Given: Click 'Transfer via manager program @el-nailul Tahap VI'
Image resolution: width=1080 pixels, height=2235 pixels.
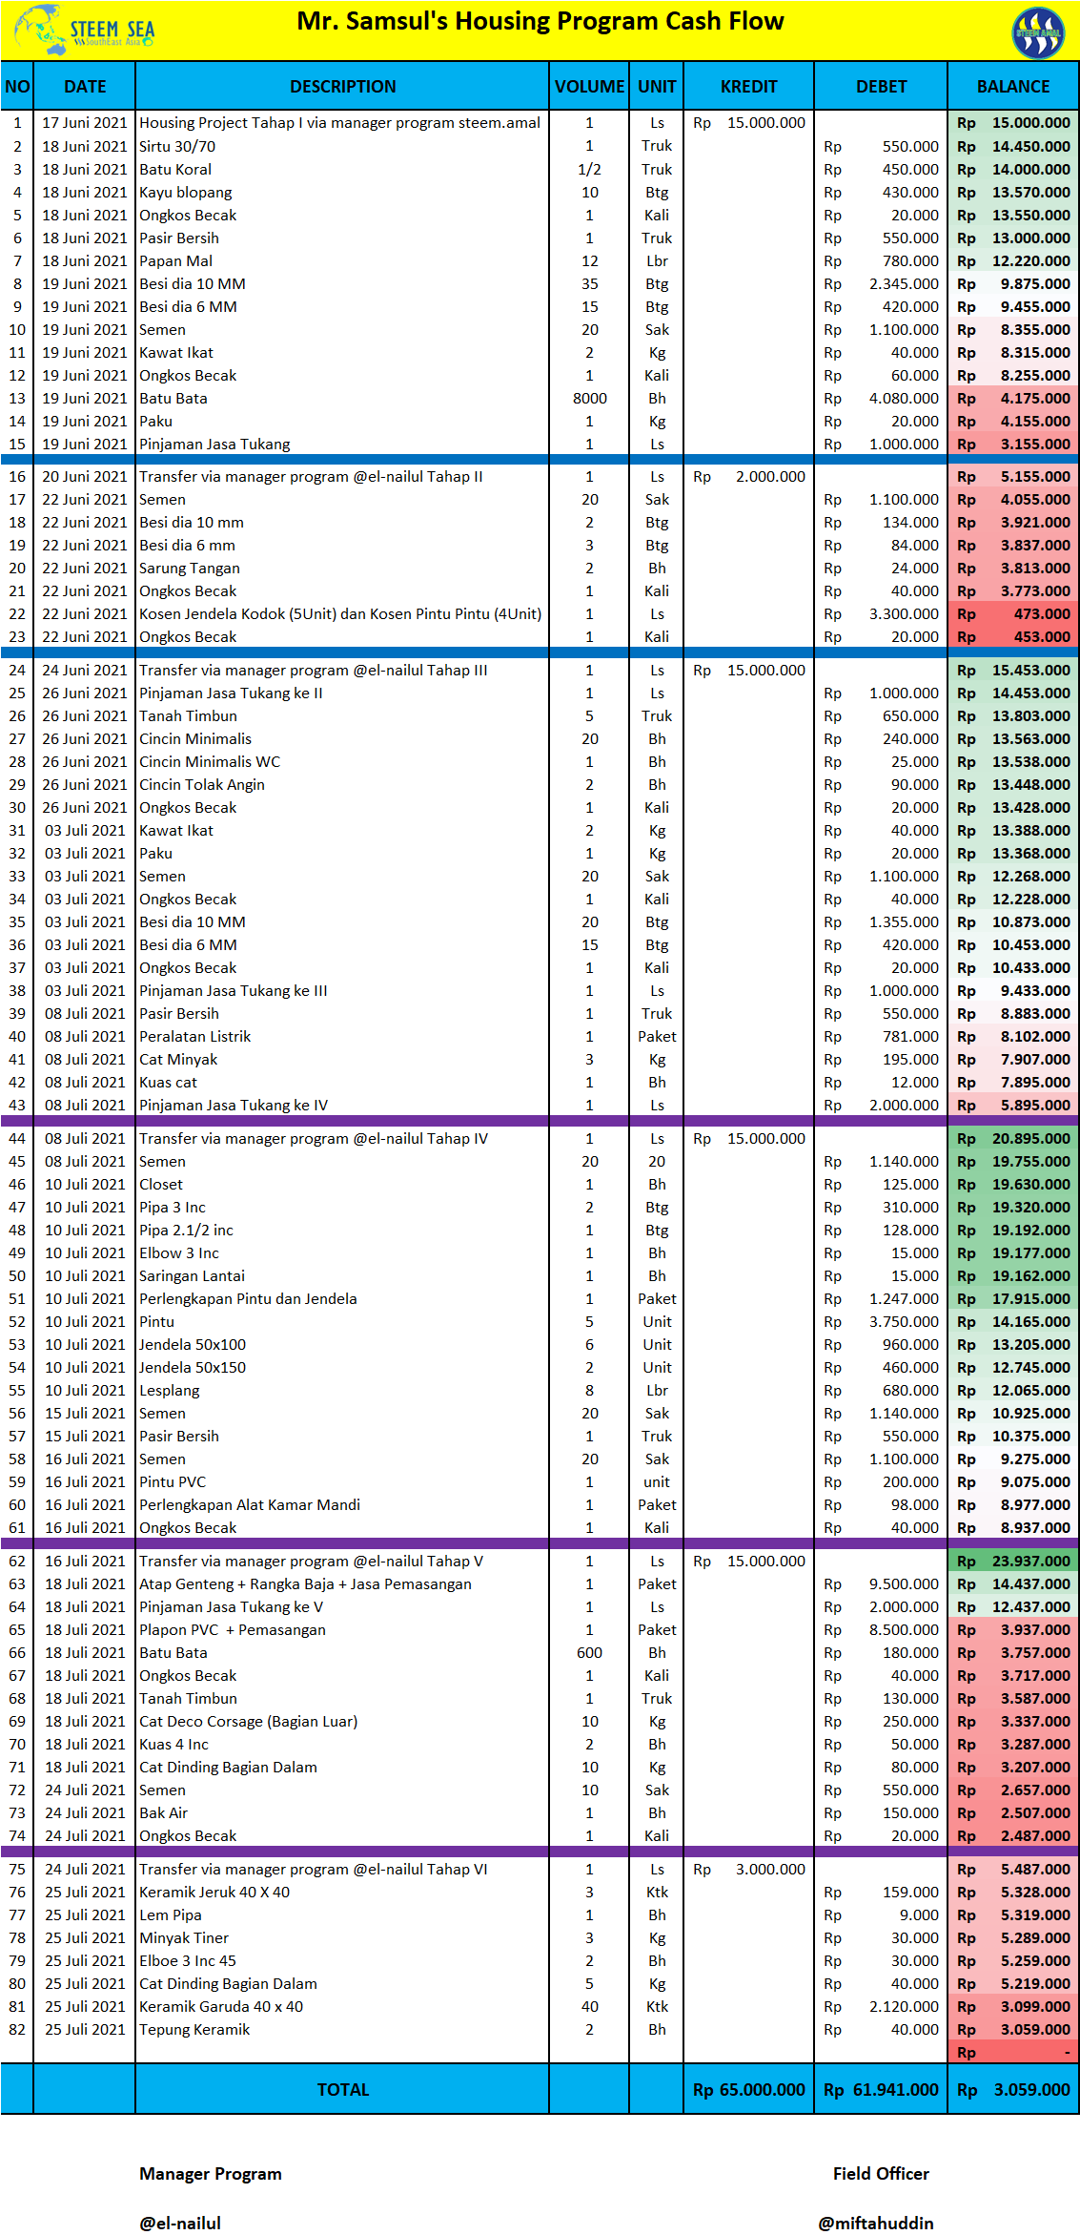Looking at the screenshot, I should coord(314,1870).
